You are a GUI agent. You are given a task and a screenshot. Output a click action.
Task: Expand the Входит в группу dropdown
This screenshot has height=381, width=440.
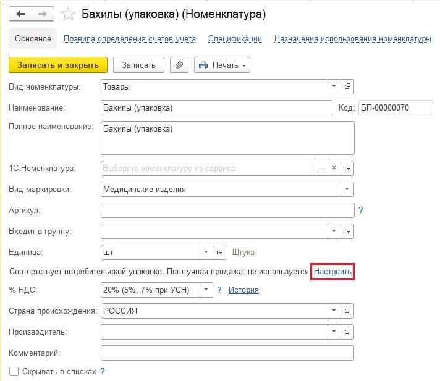(x=334, y=231)
